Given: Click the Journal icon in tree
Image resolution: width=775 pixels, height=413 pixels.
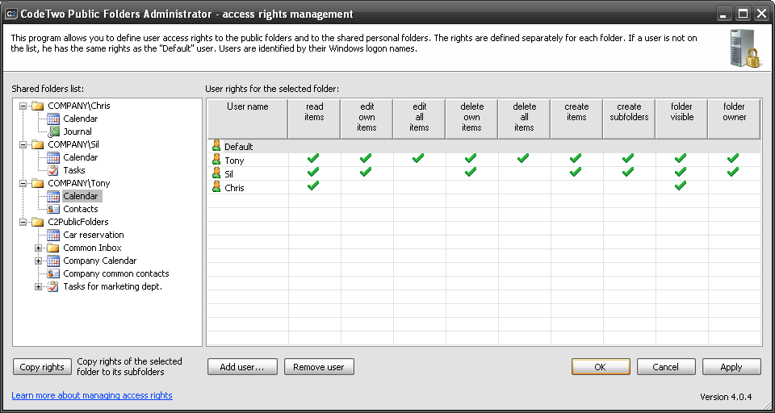Looking at the screenshot, I should (53, 131).
